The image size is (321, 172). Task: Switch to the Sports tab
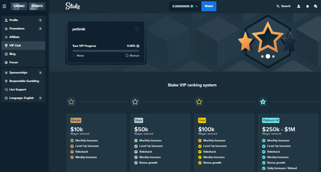tap(37, 6)
